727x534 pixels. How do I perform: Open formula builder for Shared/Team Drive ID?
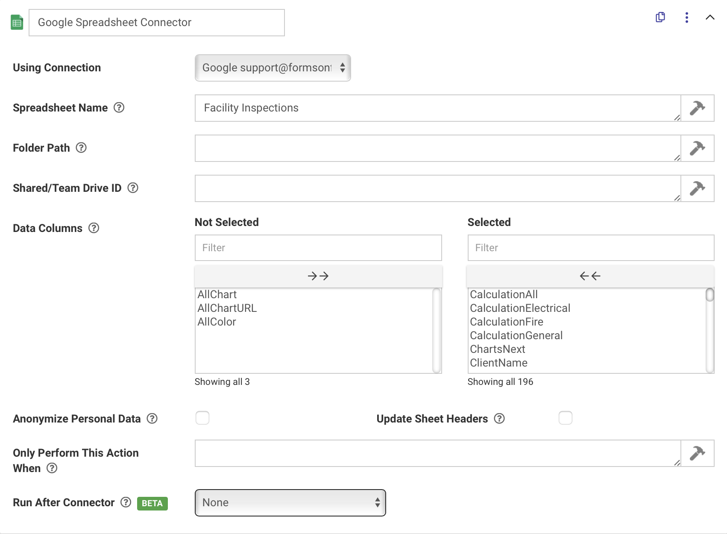(697, 188)
